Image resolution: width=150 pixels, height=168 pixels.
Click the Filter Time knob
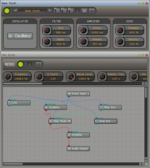(x=47, y=30)
